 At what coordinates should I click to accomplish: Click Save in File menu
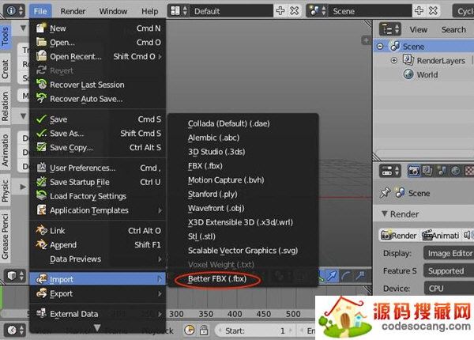(x=98, y=119)
